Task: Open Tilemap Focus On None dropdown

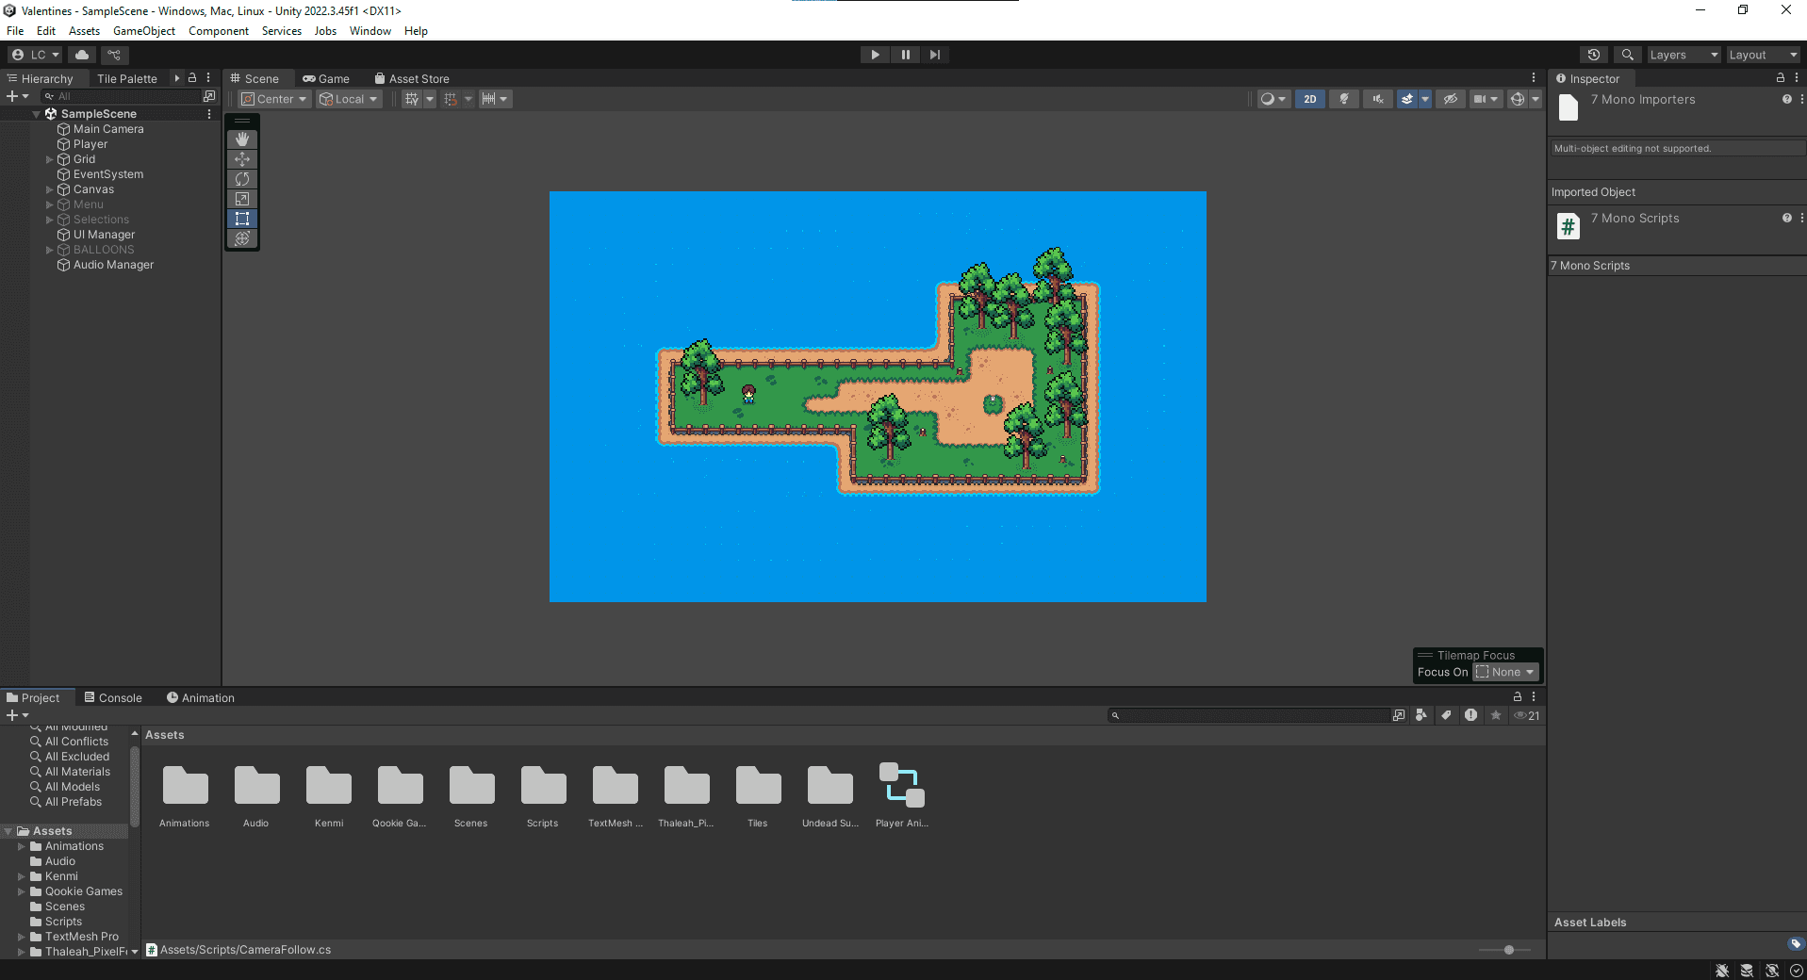Action: tap(1506, 672)
